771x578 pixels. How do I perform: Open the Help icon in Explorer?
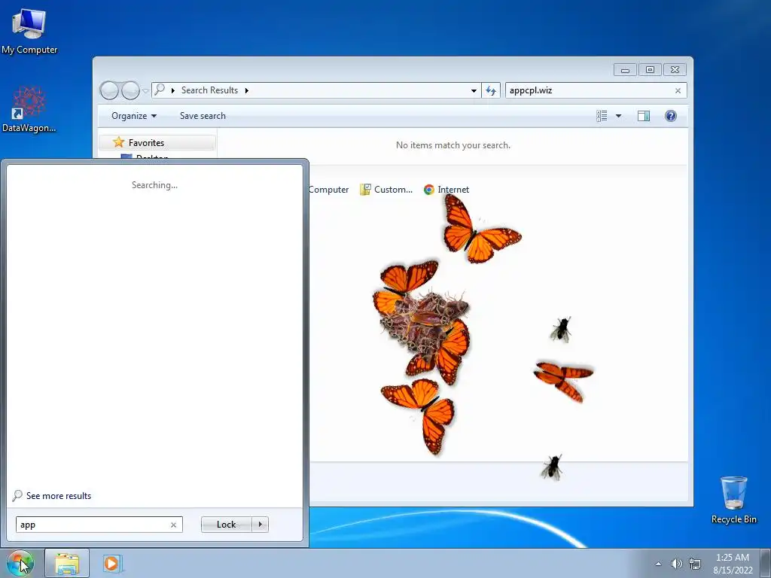click(671, 116)
